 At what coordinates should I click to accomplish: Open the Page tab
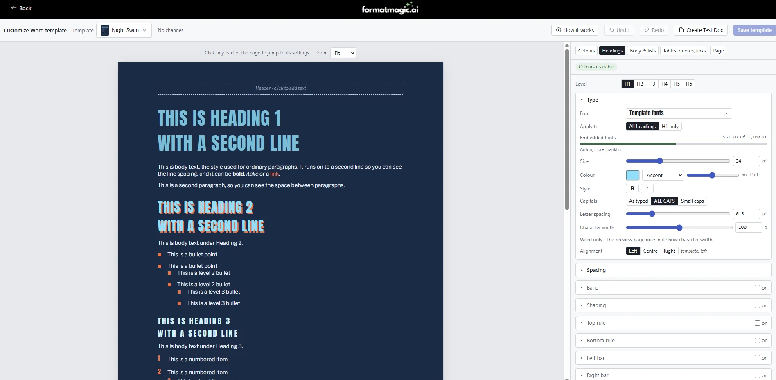click(x=718, y=51)
